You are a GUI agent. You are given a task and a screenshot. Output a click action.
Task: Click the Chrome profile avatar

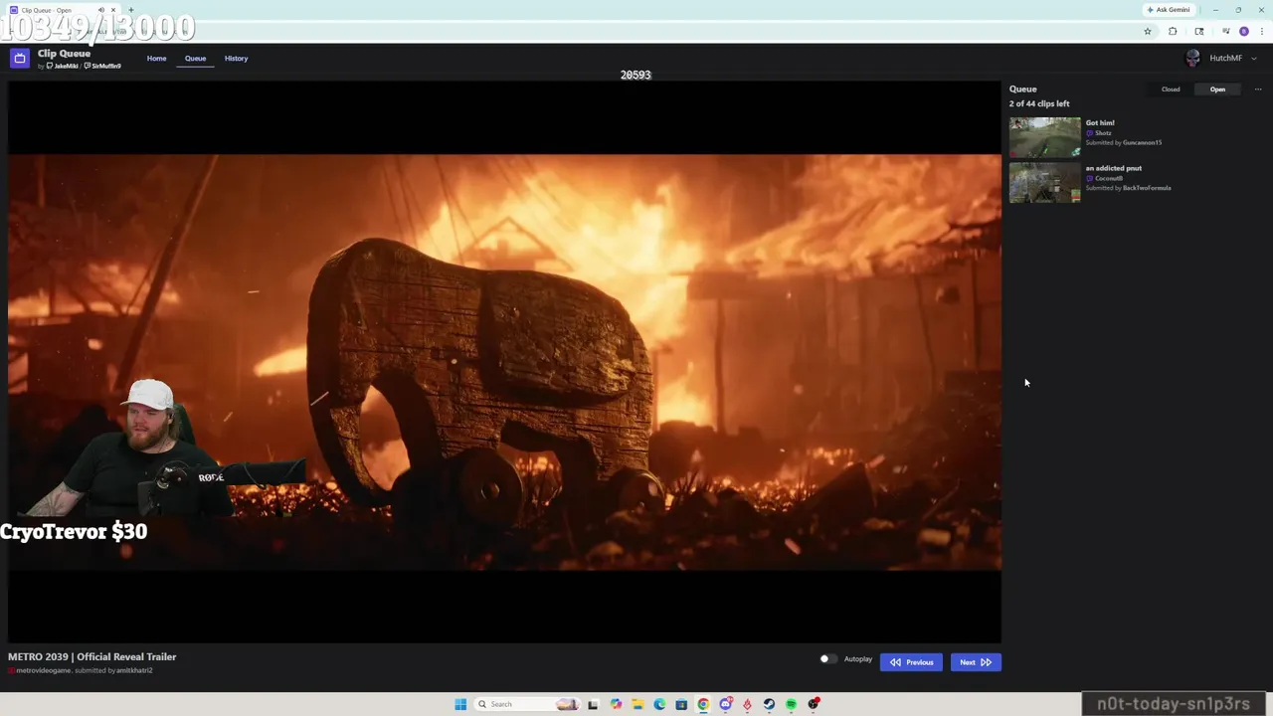[1244, 32]
